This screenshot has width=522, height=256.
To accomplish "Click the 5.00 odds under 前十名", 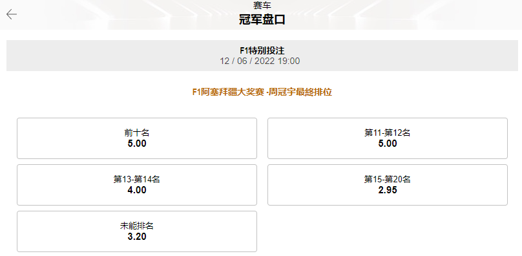I will point(137,144).
